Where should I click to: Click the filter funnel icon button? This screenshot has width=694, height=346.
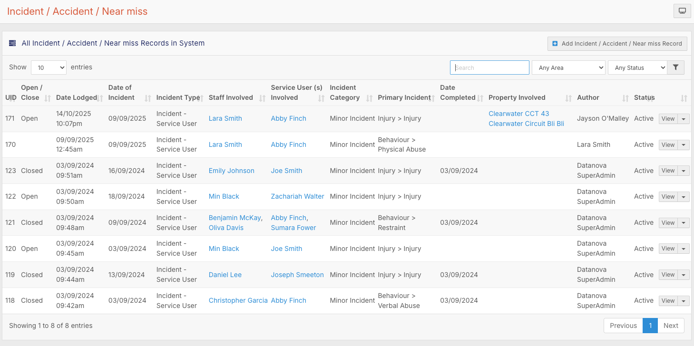(675, 67)
